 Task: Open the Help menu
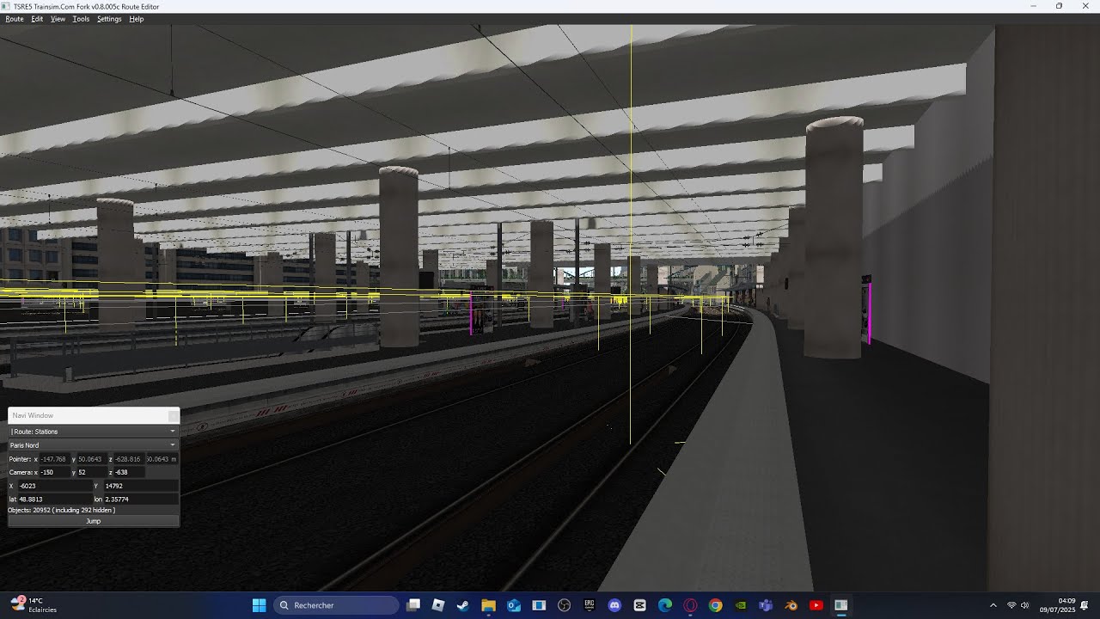click(136, 19)
